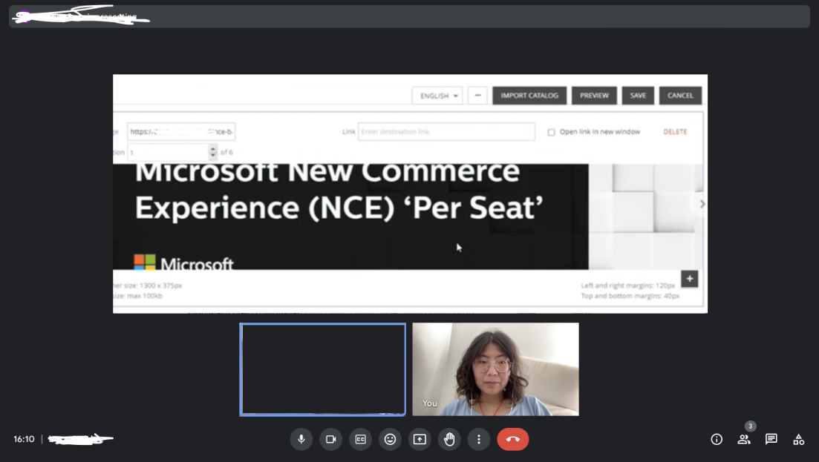Viewport: 819px width, 462px height.
Task: Show meeting details info
Action: (717, 439)
